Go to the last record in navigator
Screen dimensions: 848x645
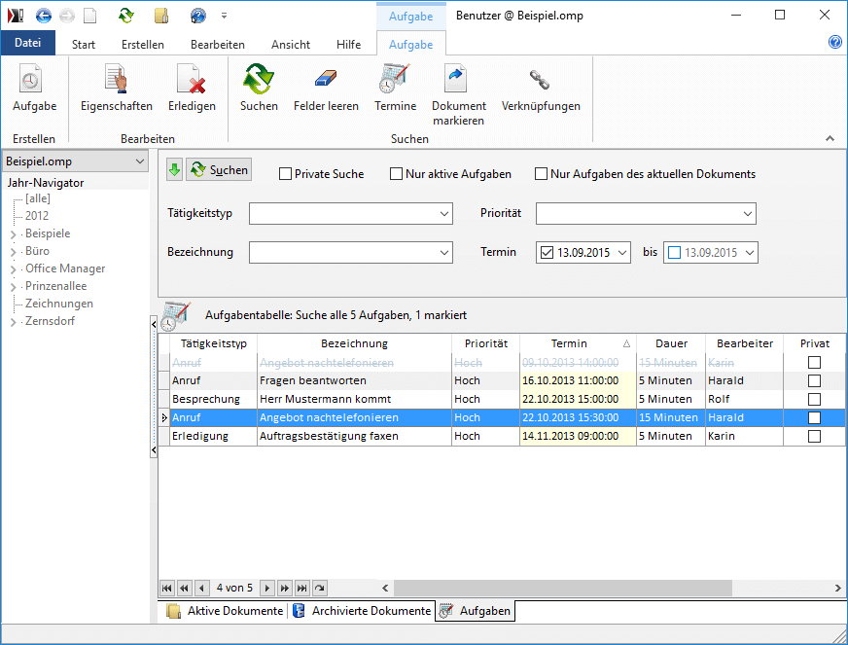click(302, 588)
